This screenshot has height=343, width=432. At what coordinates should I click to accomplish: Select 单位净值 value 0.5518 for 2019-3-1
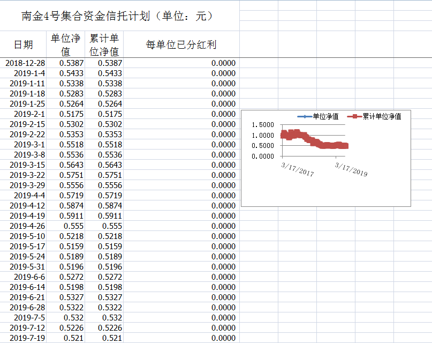[65, 145]
